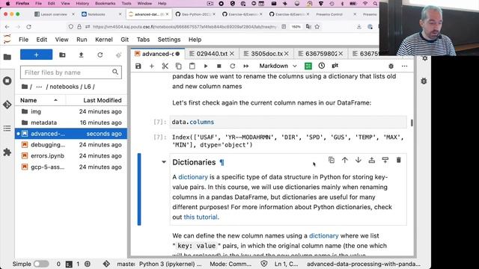Open Running Terminals and Kernels sidebar icon
Viewport: 479px width, 269px height.
point(7,81)
